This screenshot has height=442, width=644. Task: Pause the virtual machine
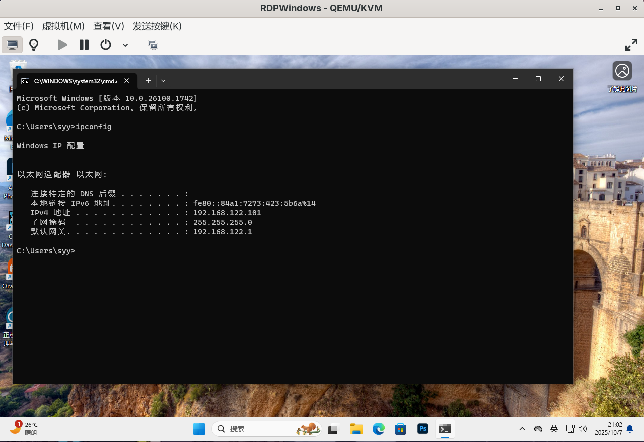tap(84, 45)
